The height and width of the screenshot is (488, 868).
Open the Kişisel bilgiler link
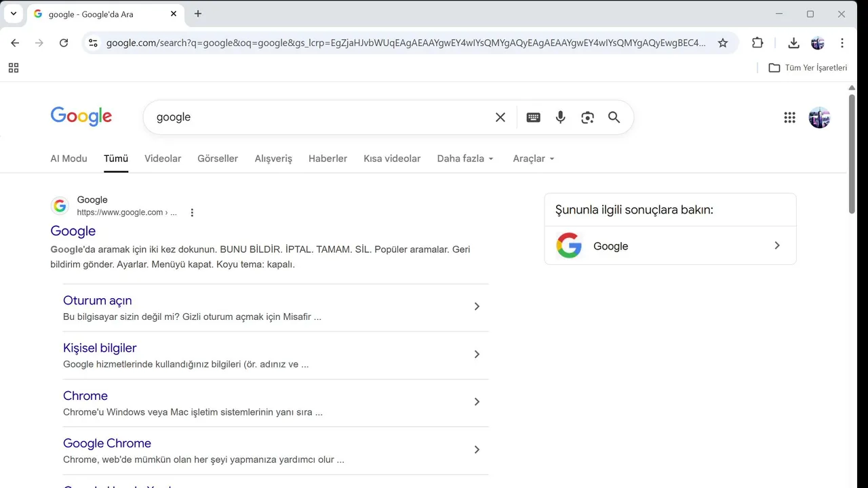(100, 348)
